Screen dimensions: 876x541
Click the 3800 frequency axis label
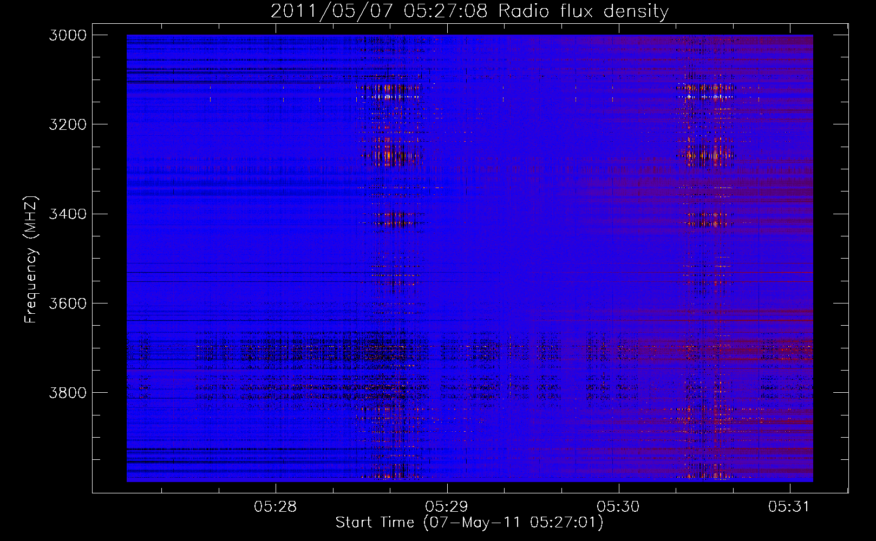click(x=68, y=392)
